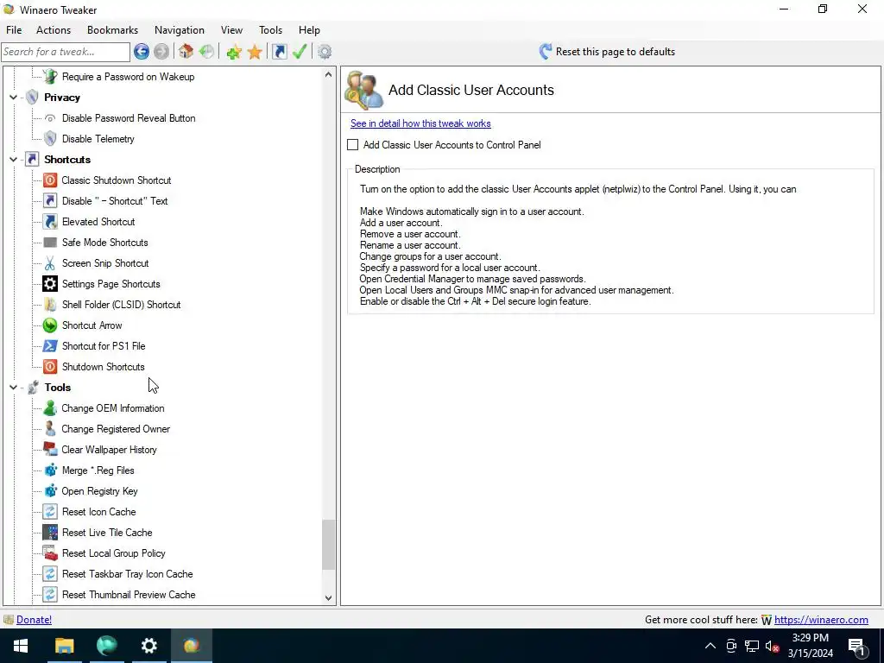Click the Back navigation arrow icon
The image size is (884, 663).
point(142,52)
